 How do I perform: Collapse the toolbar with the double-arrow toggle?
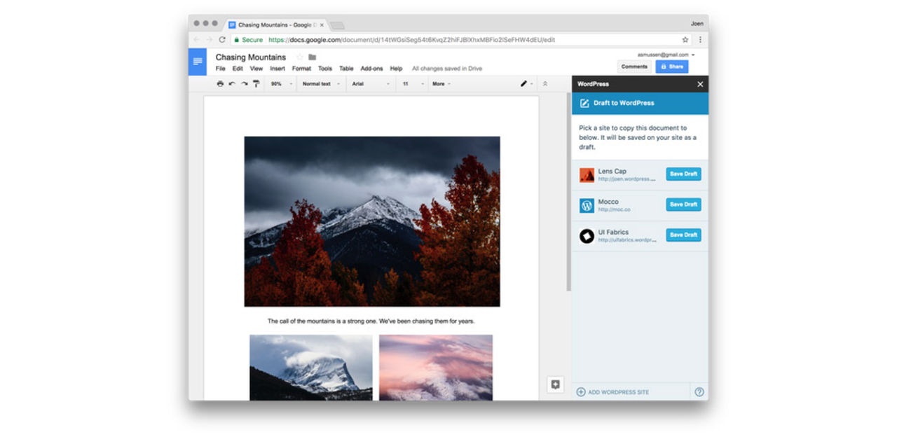click(x=545, y=84)
